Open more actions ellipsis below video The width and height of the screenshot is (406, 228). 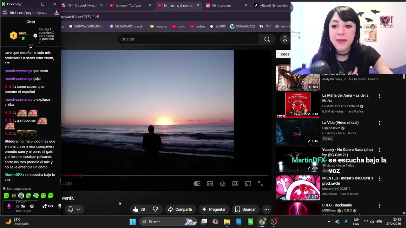(x=267, y=209)
